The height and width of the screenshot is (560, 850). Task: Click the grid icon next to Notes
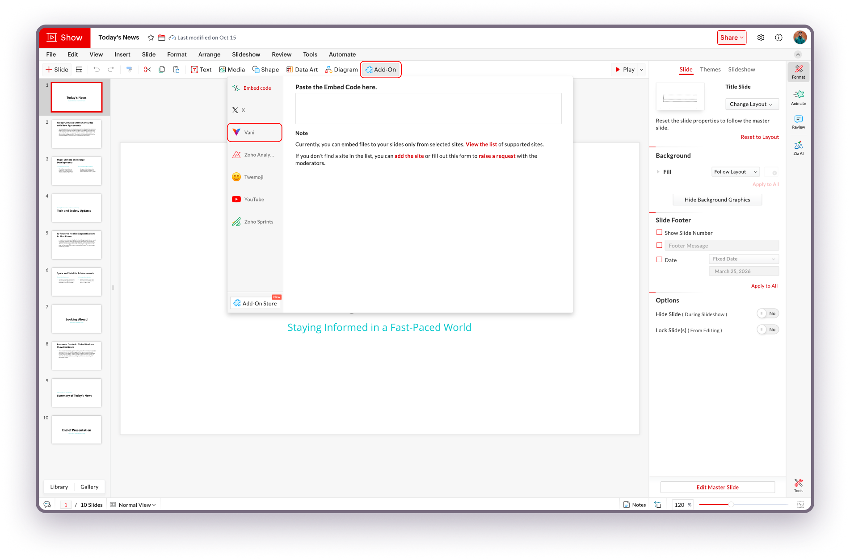[x=658, y=505]
